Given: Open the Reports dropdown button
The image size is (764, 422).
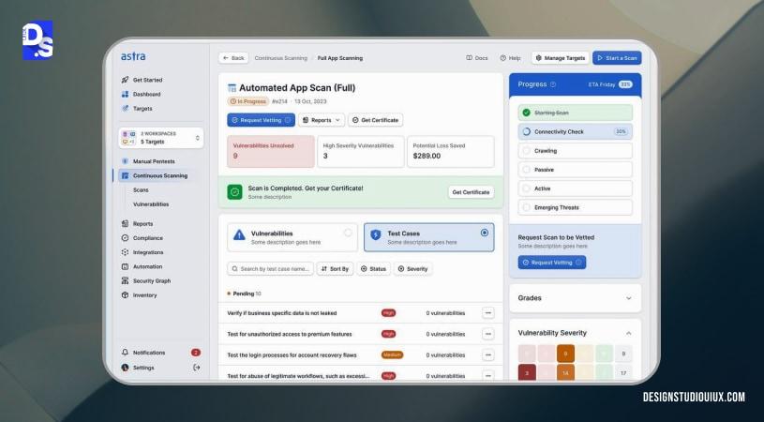Looking at the screenshot, I should click(x=322, y=120).
